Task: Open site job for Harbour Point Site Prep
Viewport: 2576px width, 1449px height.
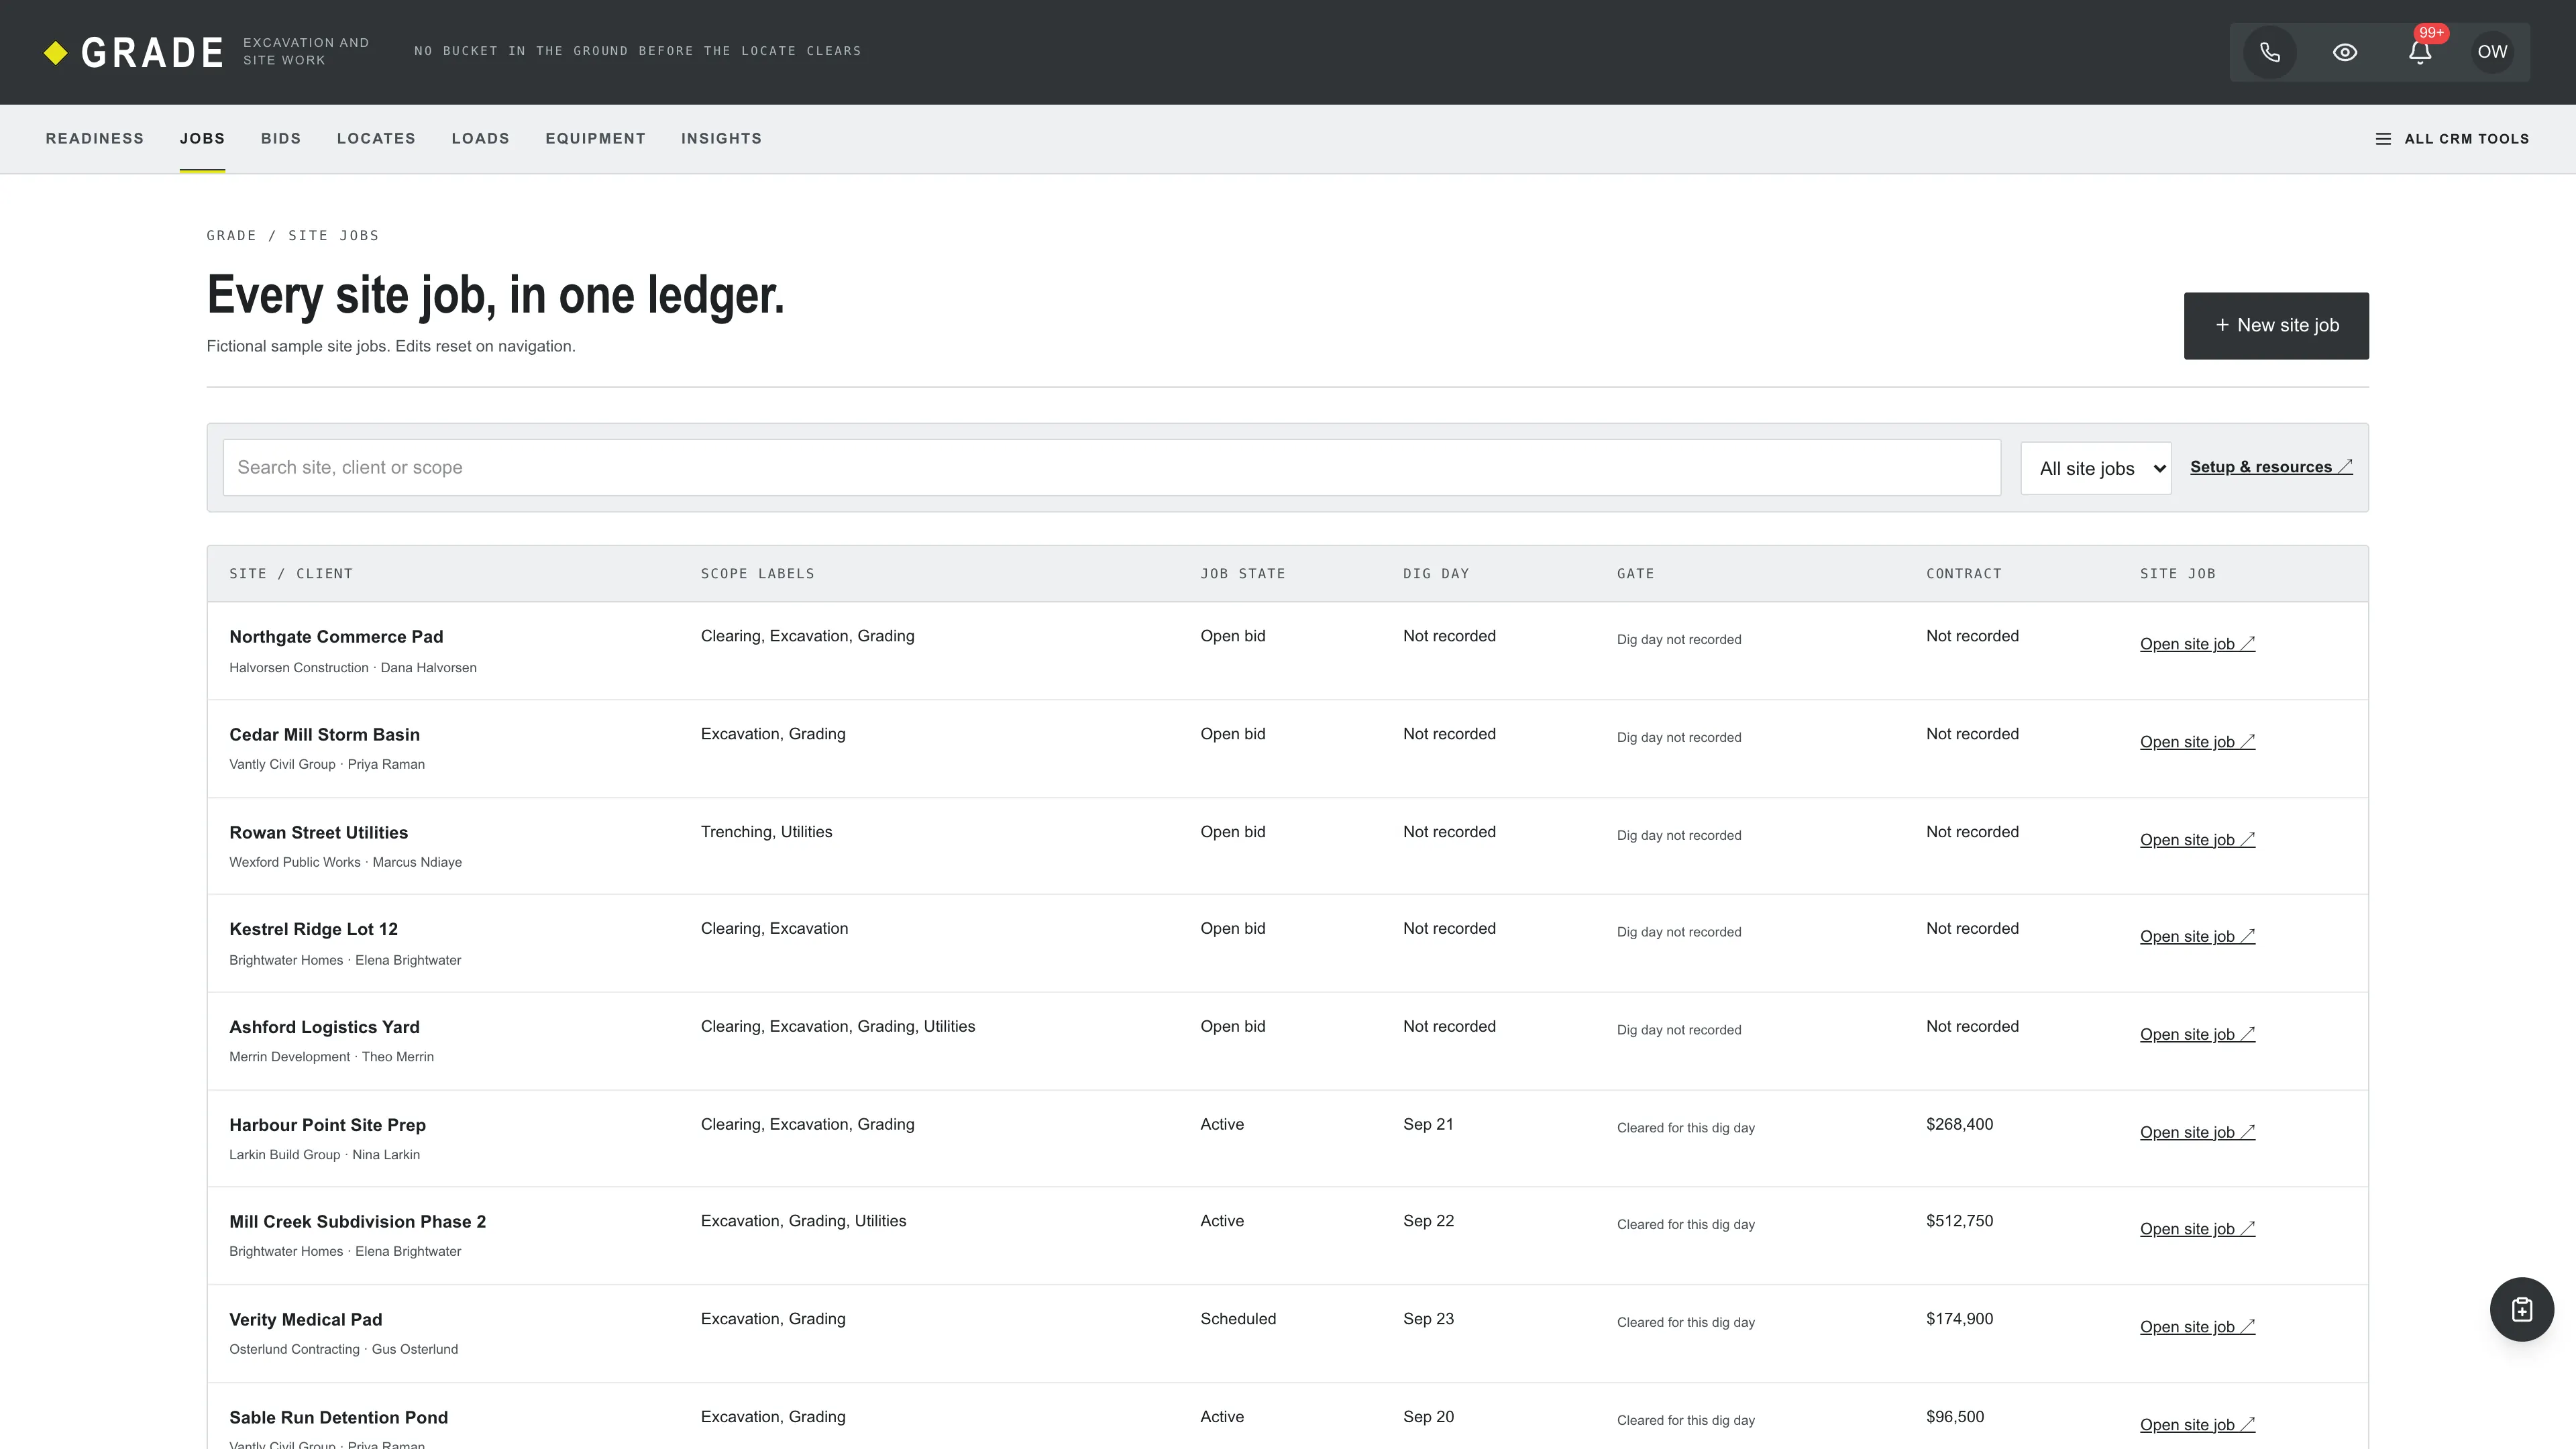Action: (x=2197, y=1132)
